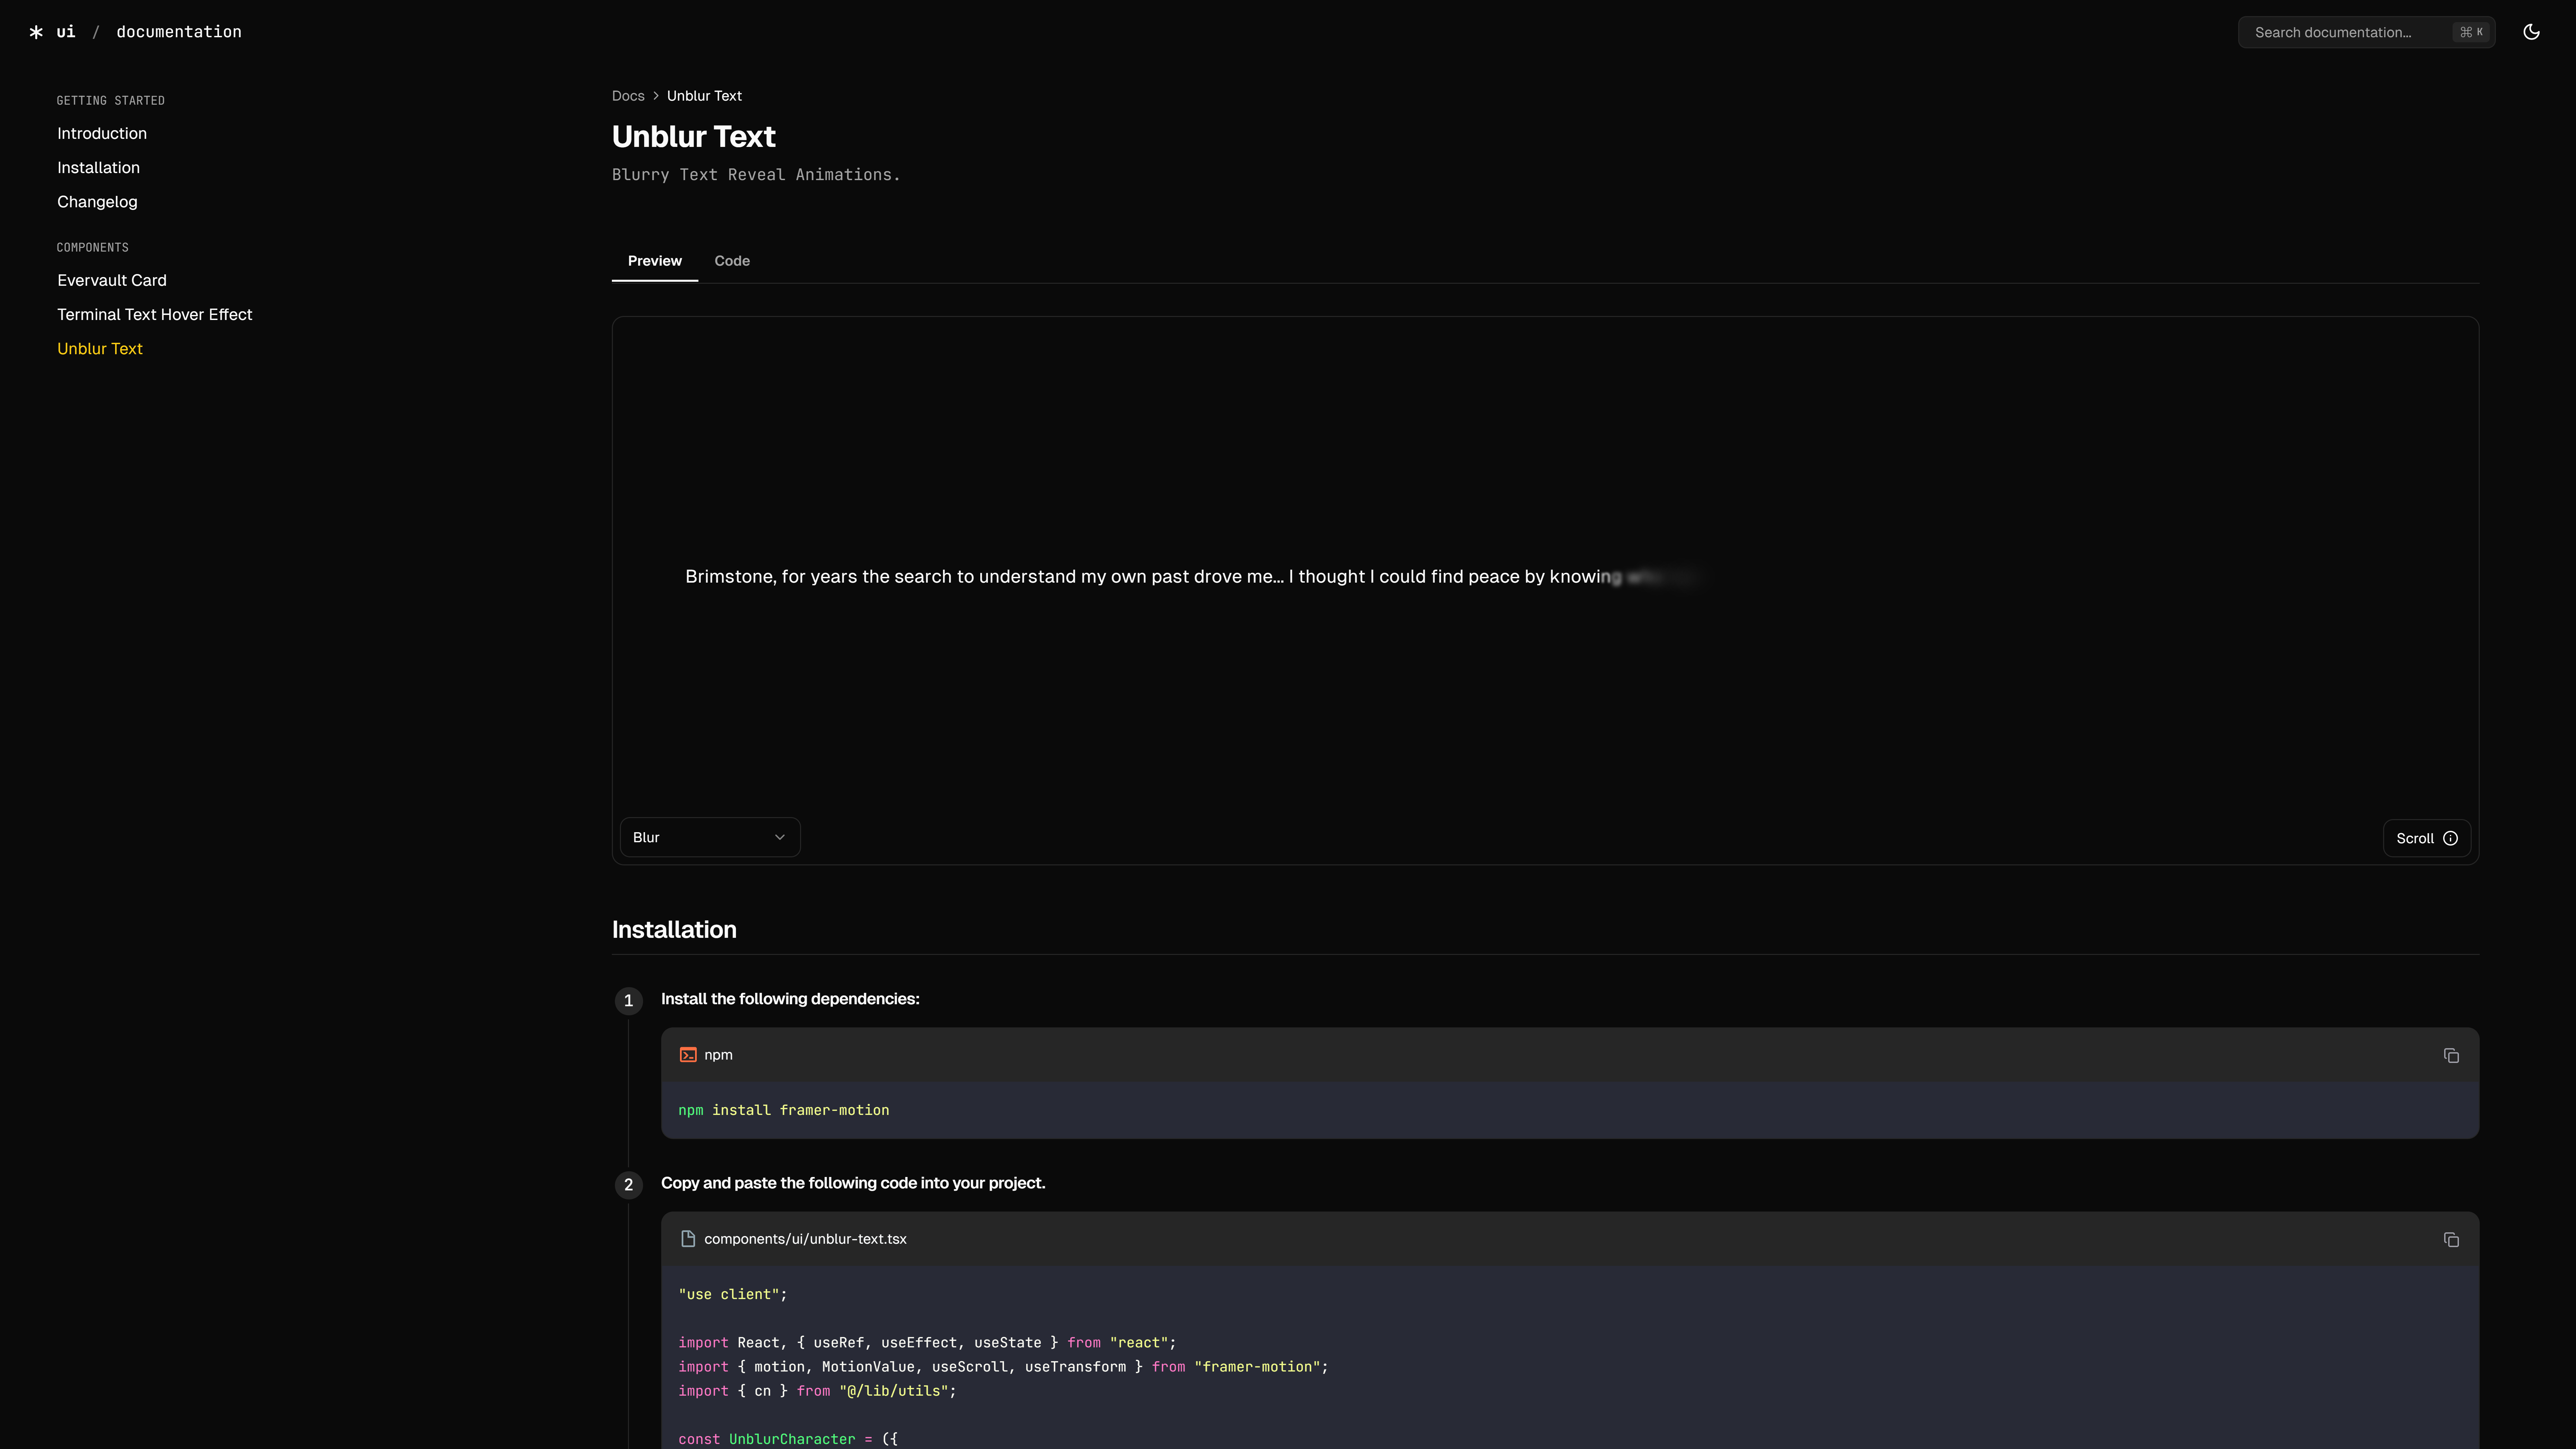Click the breadcrumb chevron separator
This screenshot has height=1449, width=2576.
(656, 96)
